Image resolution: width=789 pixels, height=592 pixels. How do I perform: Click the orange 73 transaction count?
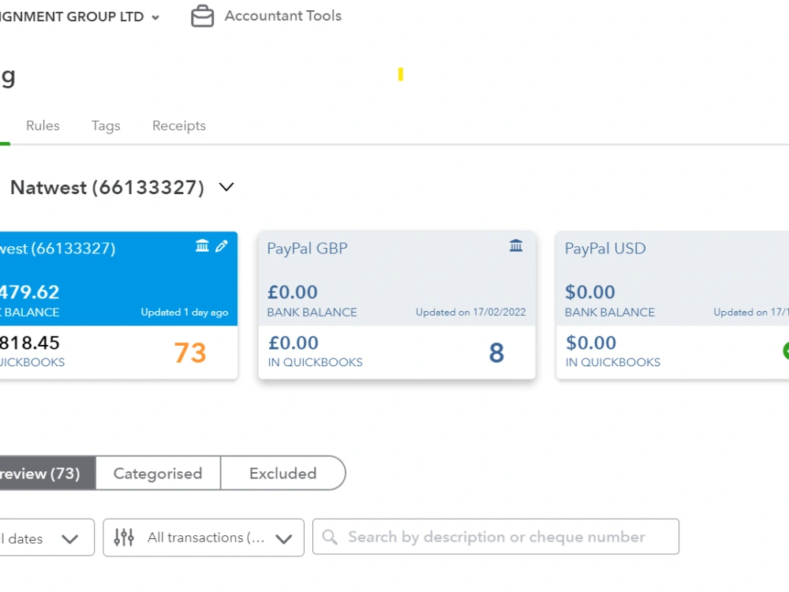tap(189, 352)
